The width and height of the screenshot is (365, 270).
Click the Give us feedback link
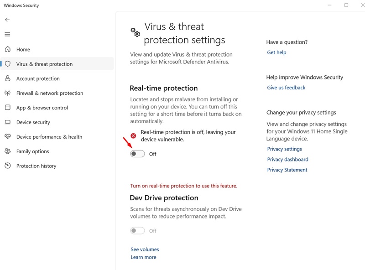[286, 88]
